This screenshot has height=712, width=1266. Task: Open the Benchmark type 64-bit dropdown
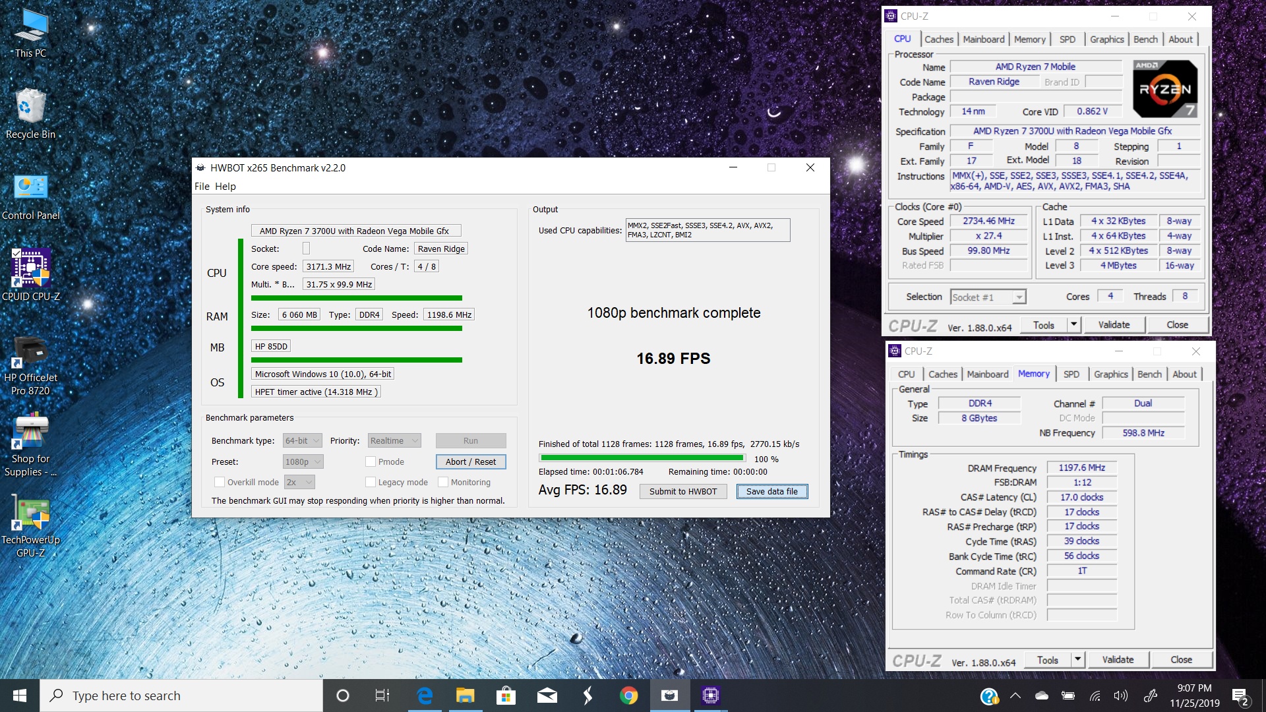pos(302,440)
